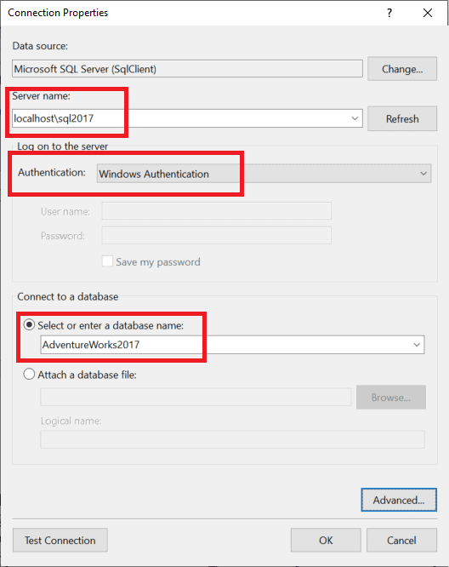The image size is (449, 567).
Task: Click the help question mark icon
Action: [389, 13]
